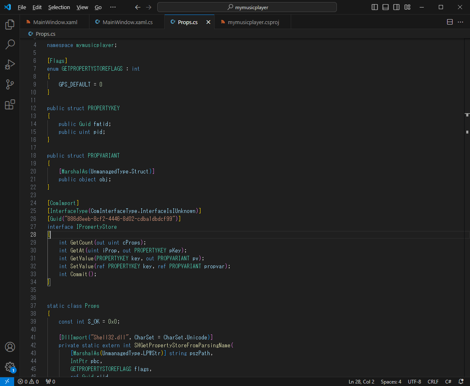This screenshot has height=386, width=470.
Task: Open the Source Control view
Action: point(10,84)
